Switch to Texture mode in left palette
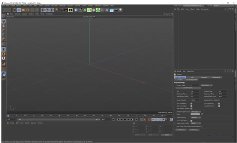Screen dimensions: 237x143 [x=4, y=26]
